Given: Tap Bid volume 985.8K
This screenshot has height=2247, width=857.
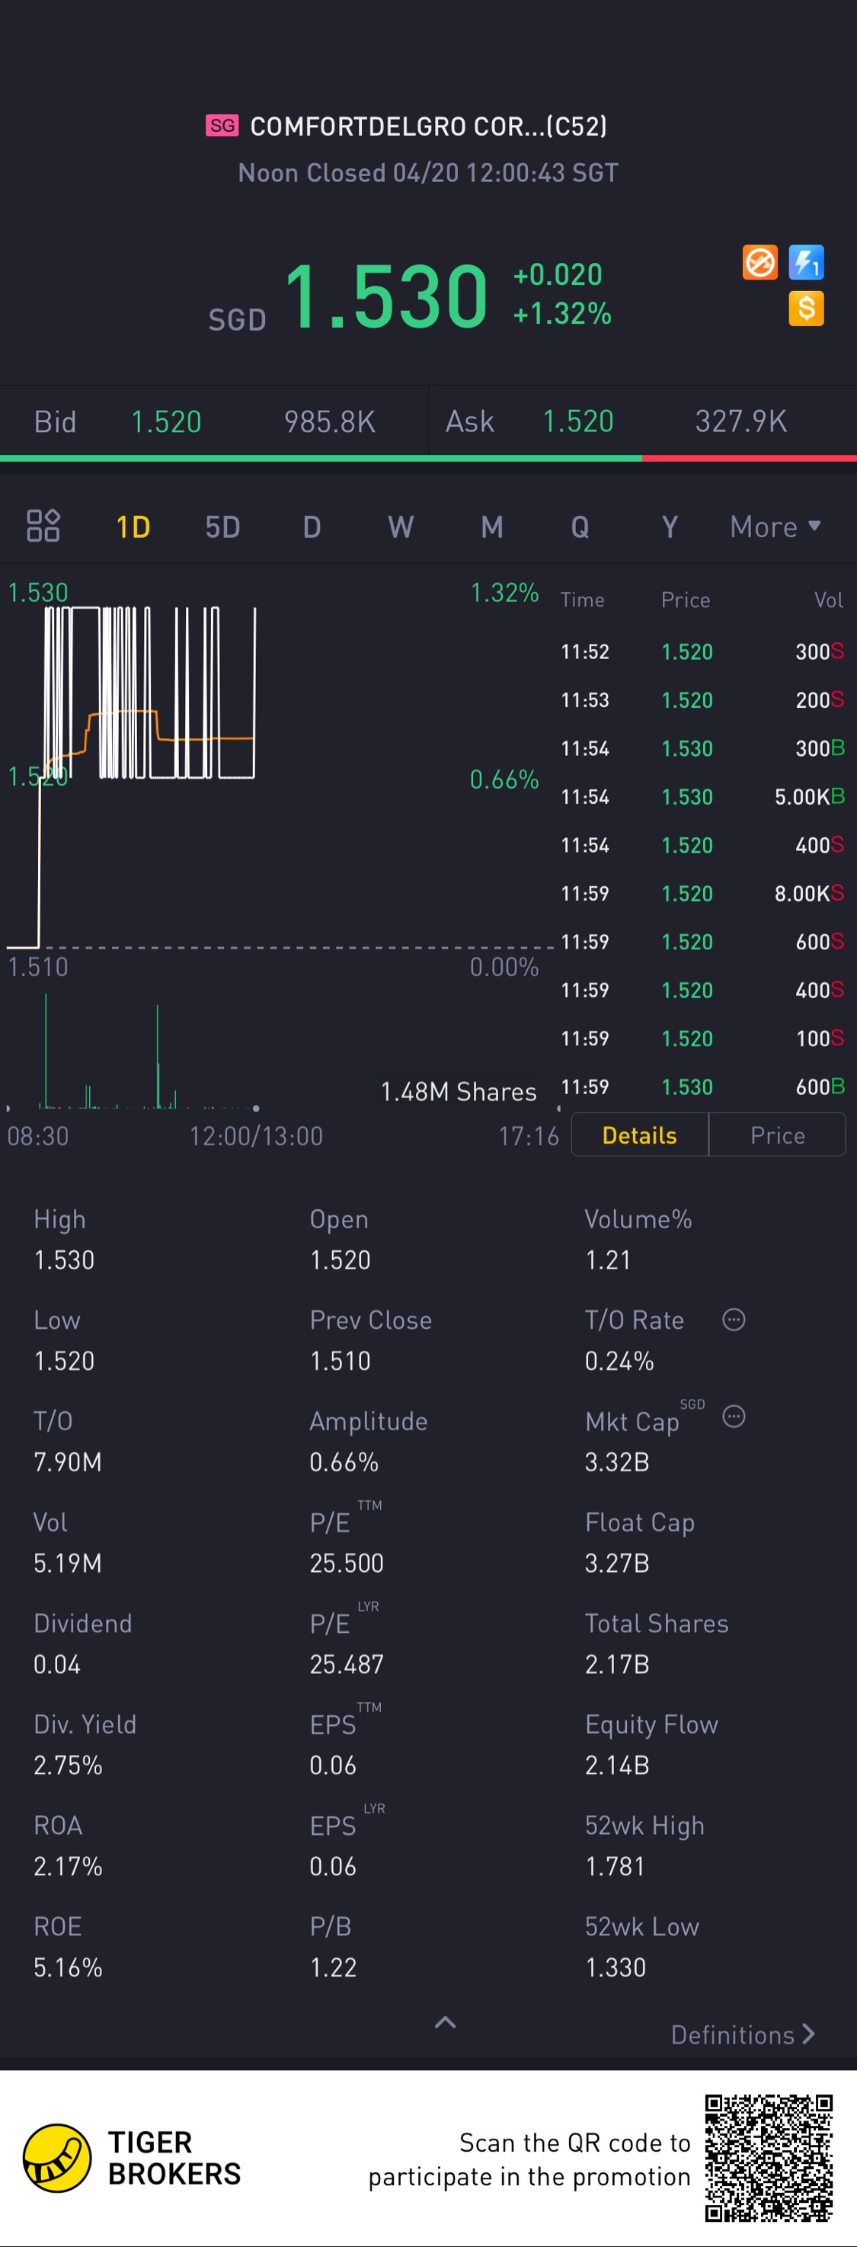Looking at the screenshot, I should [330, 422].
